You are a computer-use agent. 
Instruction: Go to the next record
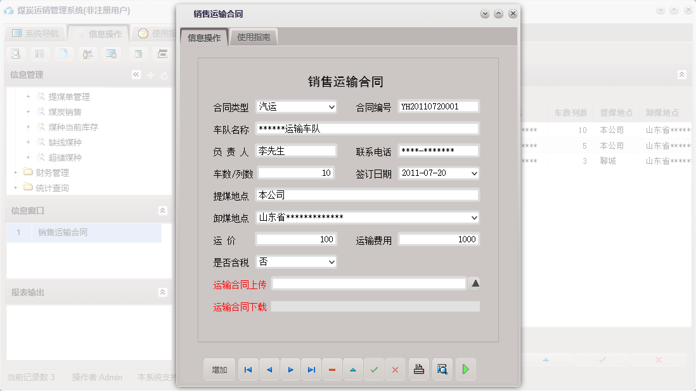(290, 369)
